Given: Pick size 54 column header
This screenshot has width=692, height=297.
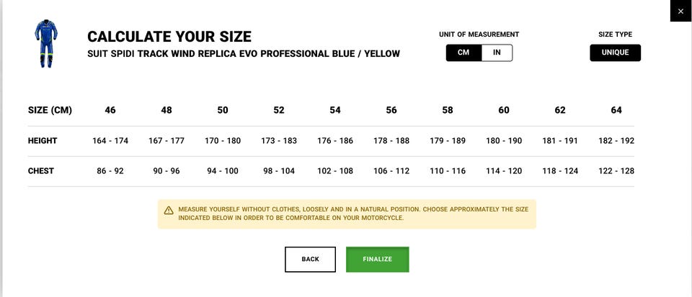Looking at the screenshot, I should 335,110.
